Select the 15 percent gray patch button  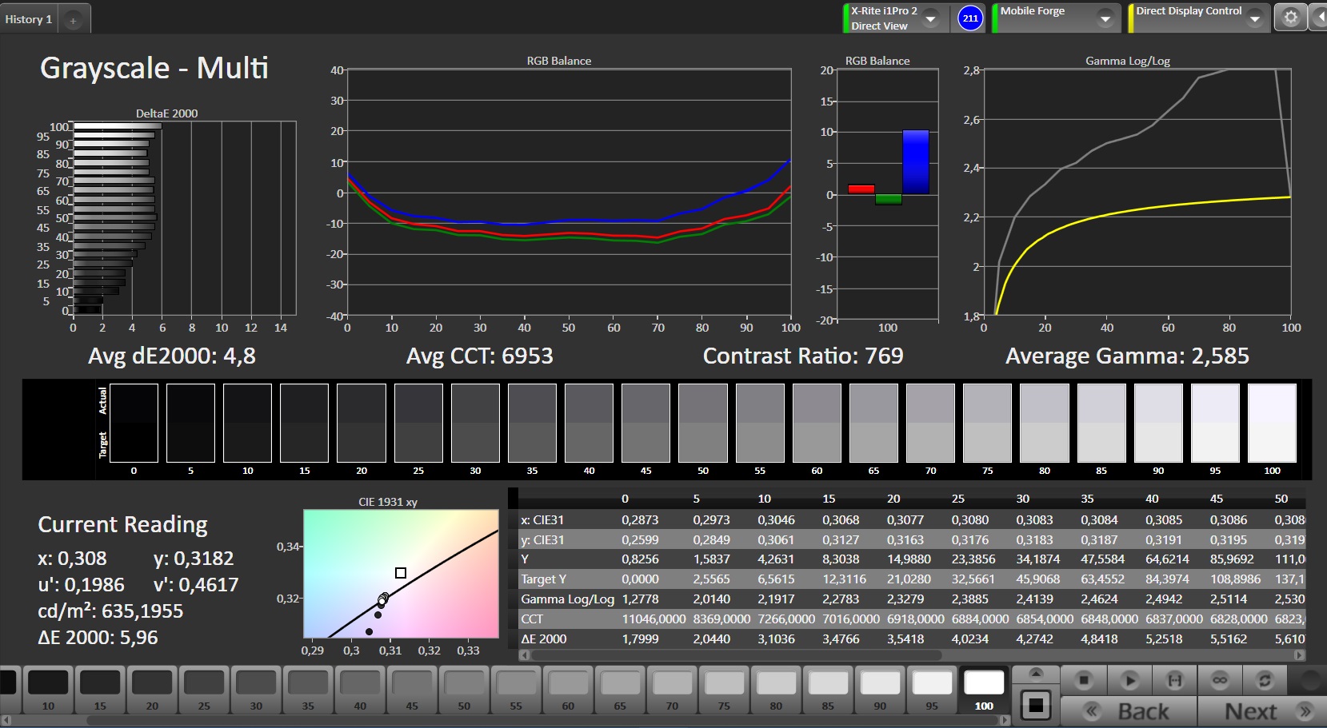coord(100,690)
